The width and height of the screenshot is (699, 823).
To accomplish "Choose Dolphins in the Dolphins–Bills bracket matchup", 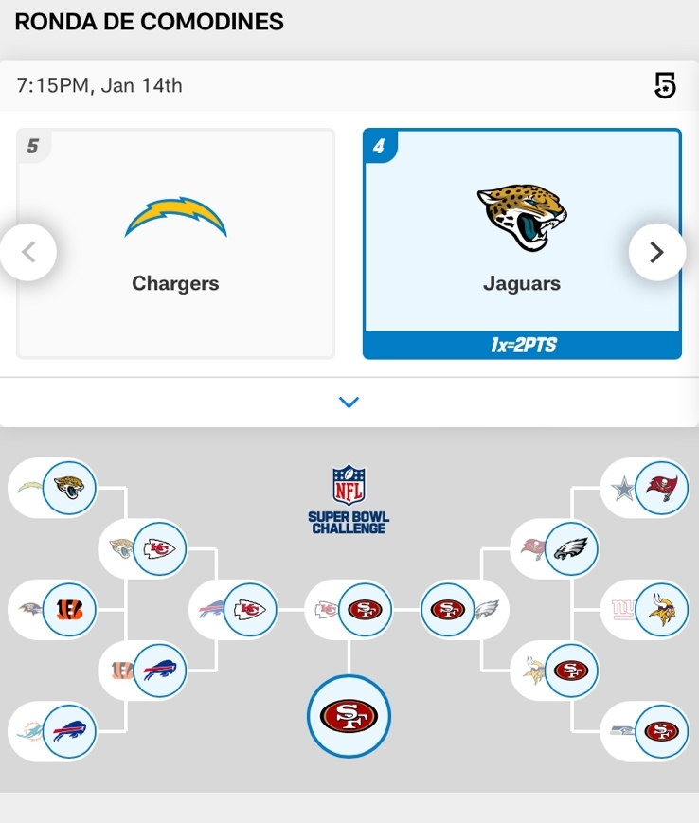I will pyautogui.click(x=28, y=732).
